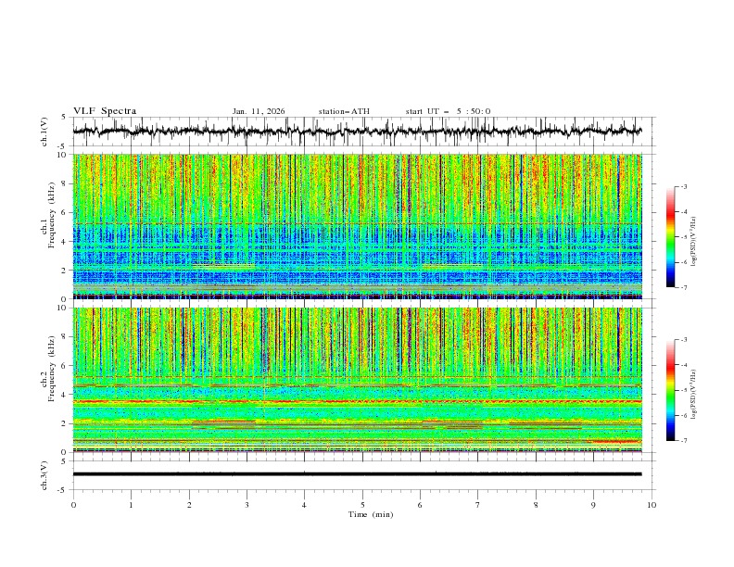
Task: Click the red band near 3.5 kHz in ch.2
Action: coord(357,401)
